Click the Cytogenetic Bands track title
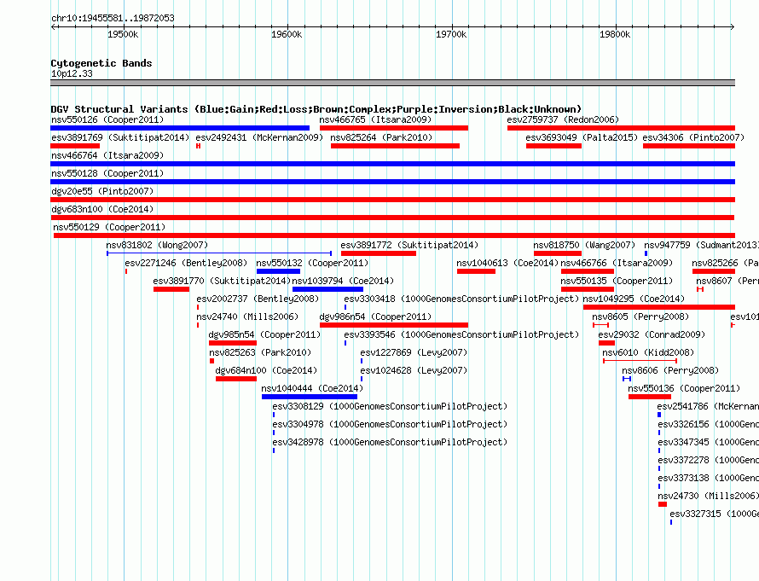759x581 pixels. tap(101, 63)
